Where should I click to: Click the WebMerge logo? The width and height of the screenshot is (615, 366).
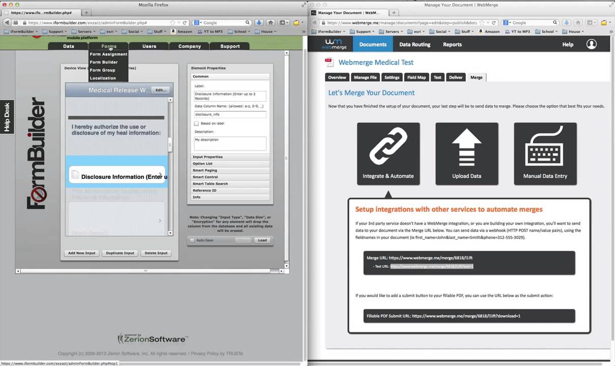tap(334, 44)
